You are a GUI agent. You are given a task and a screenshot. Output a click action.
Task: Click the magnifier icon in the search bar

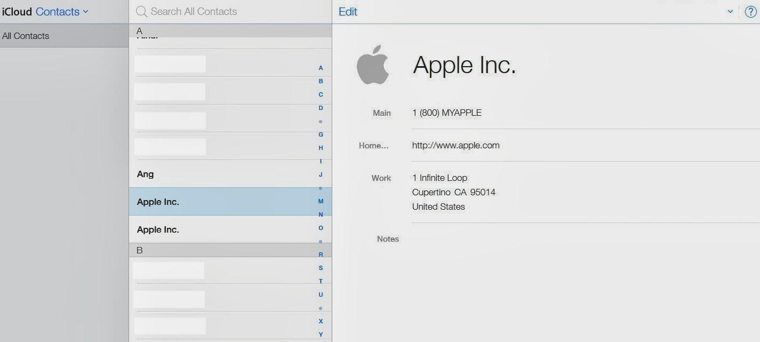pos(141,12)
